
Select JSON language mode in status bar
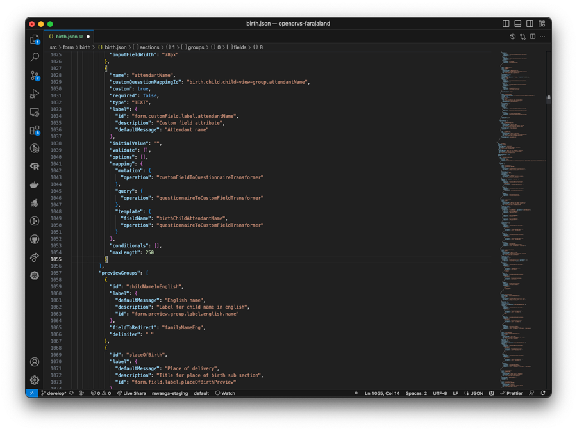coord(477,393)
